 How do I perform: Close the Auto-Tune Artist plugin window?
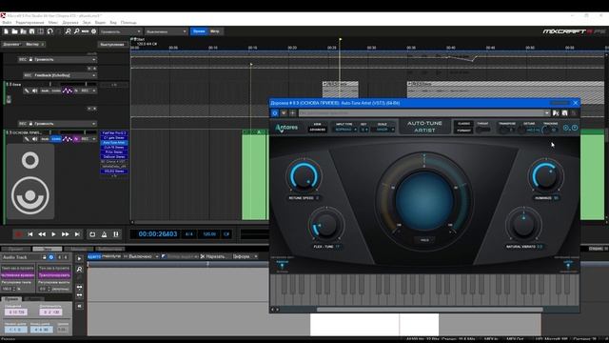575,103
